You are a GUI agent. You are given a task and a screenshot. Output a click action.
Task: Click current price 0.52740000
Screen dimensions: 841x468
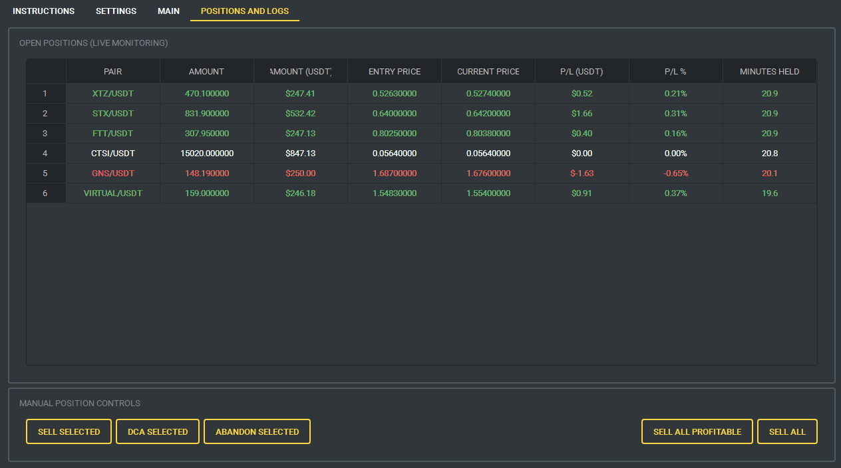pos(488,94)
